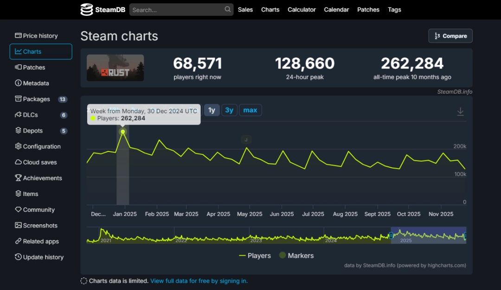Open the Calculator menu in top navigation
Image resolution: width=501 pixels, height=290 pixels.
(x=302, y=10)
